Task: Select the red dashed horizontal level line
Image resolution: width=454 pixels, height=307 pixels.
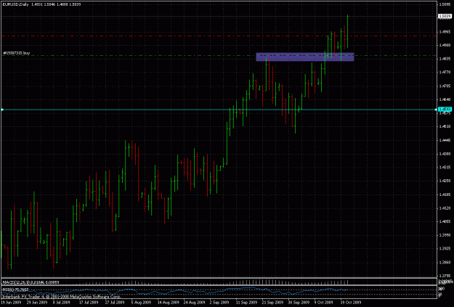Action: pos(219,36)
